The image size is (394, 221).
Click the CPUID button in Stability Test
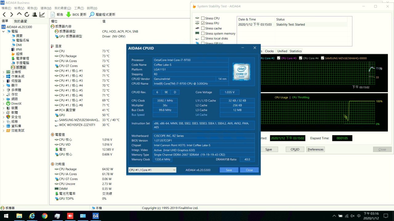(x=295, y=149)
